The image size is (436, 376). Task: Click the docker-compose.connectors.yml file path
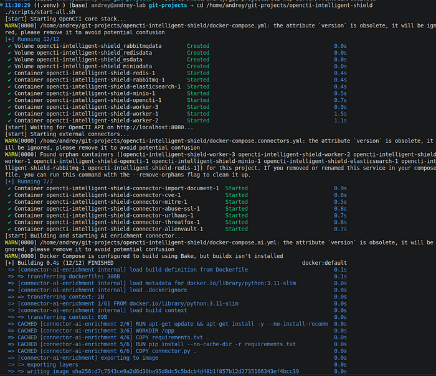(x=171, y=141)
